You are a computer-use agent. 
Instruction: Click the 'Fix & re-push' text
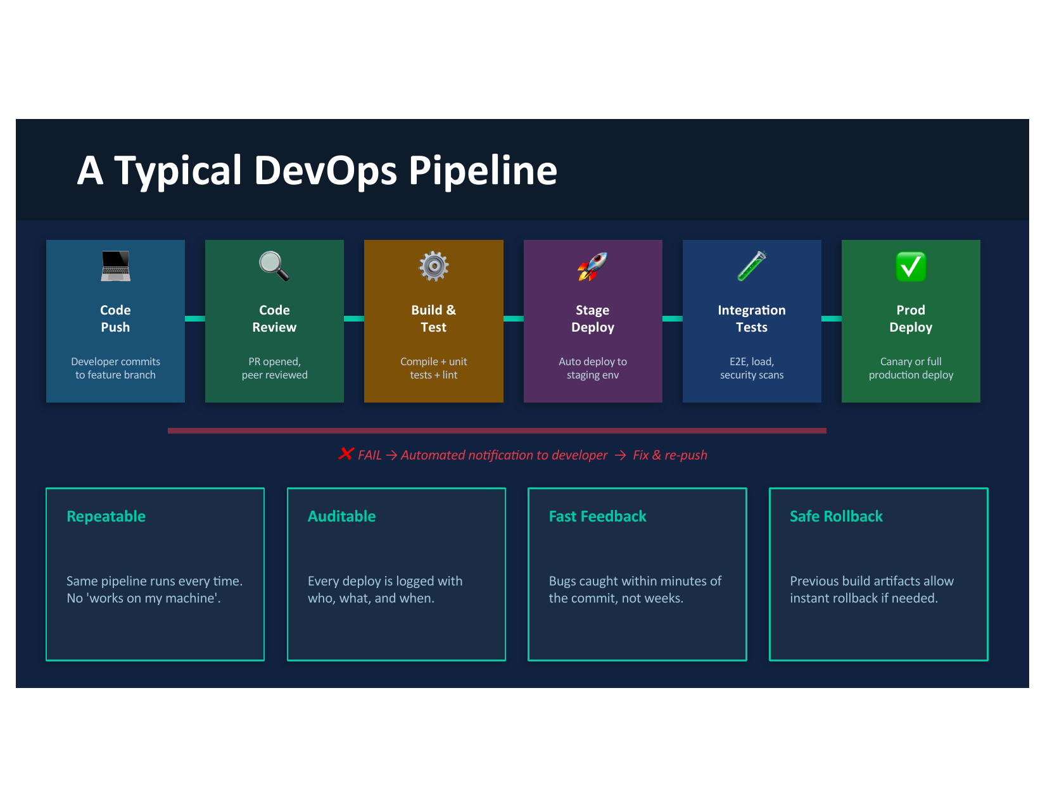pyautogui.click(x=670, y=455)
